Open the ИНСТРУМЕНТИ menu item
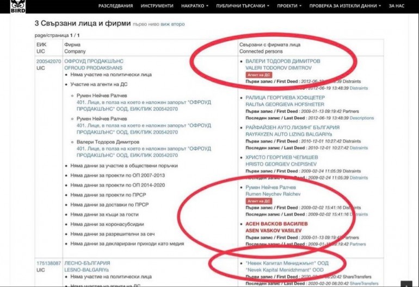 (157, 6)
